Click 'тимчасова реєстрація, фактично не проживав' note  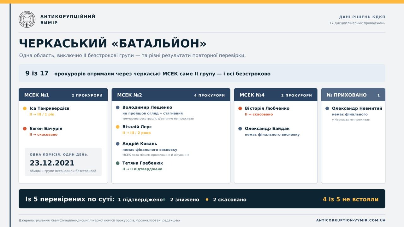tap(158, 119)
